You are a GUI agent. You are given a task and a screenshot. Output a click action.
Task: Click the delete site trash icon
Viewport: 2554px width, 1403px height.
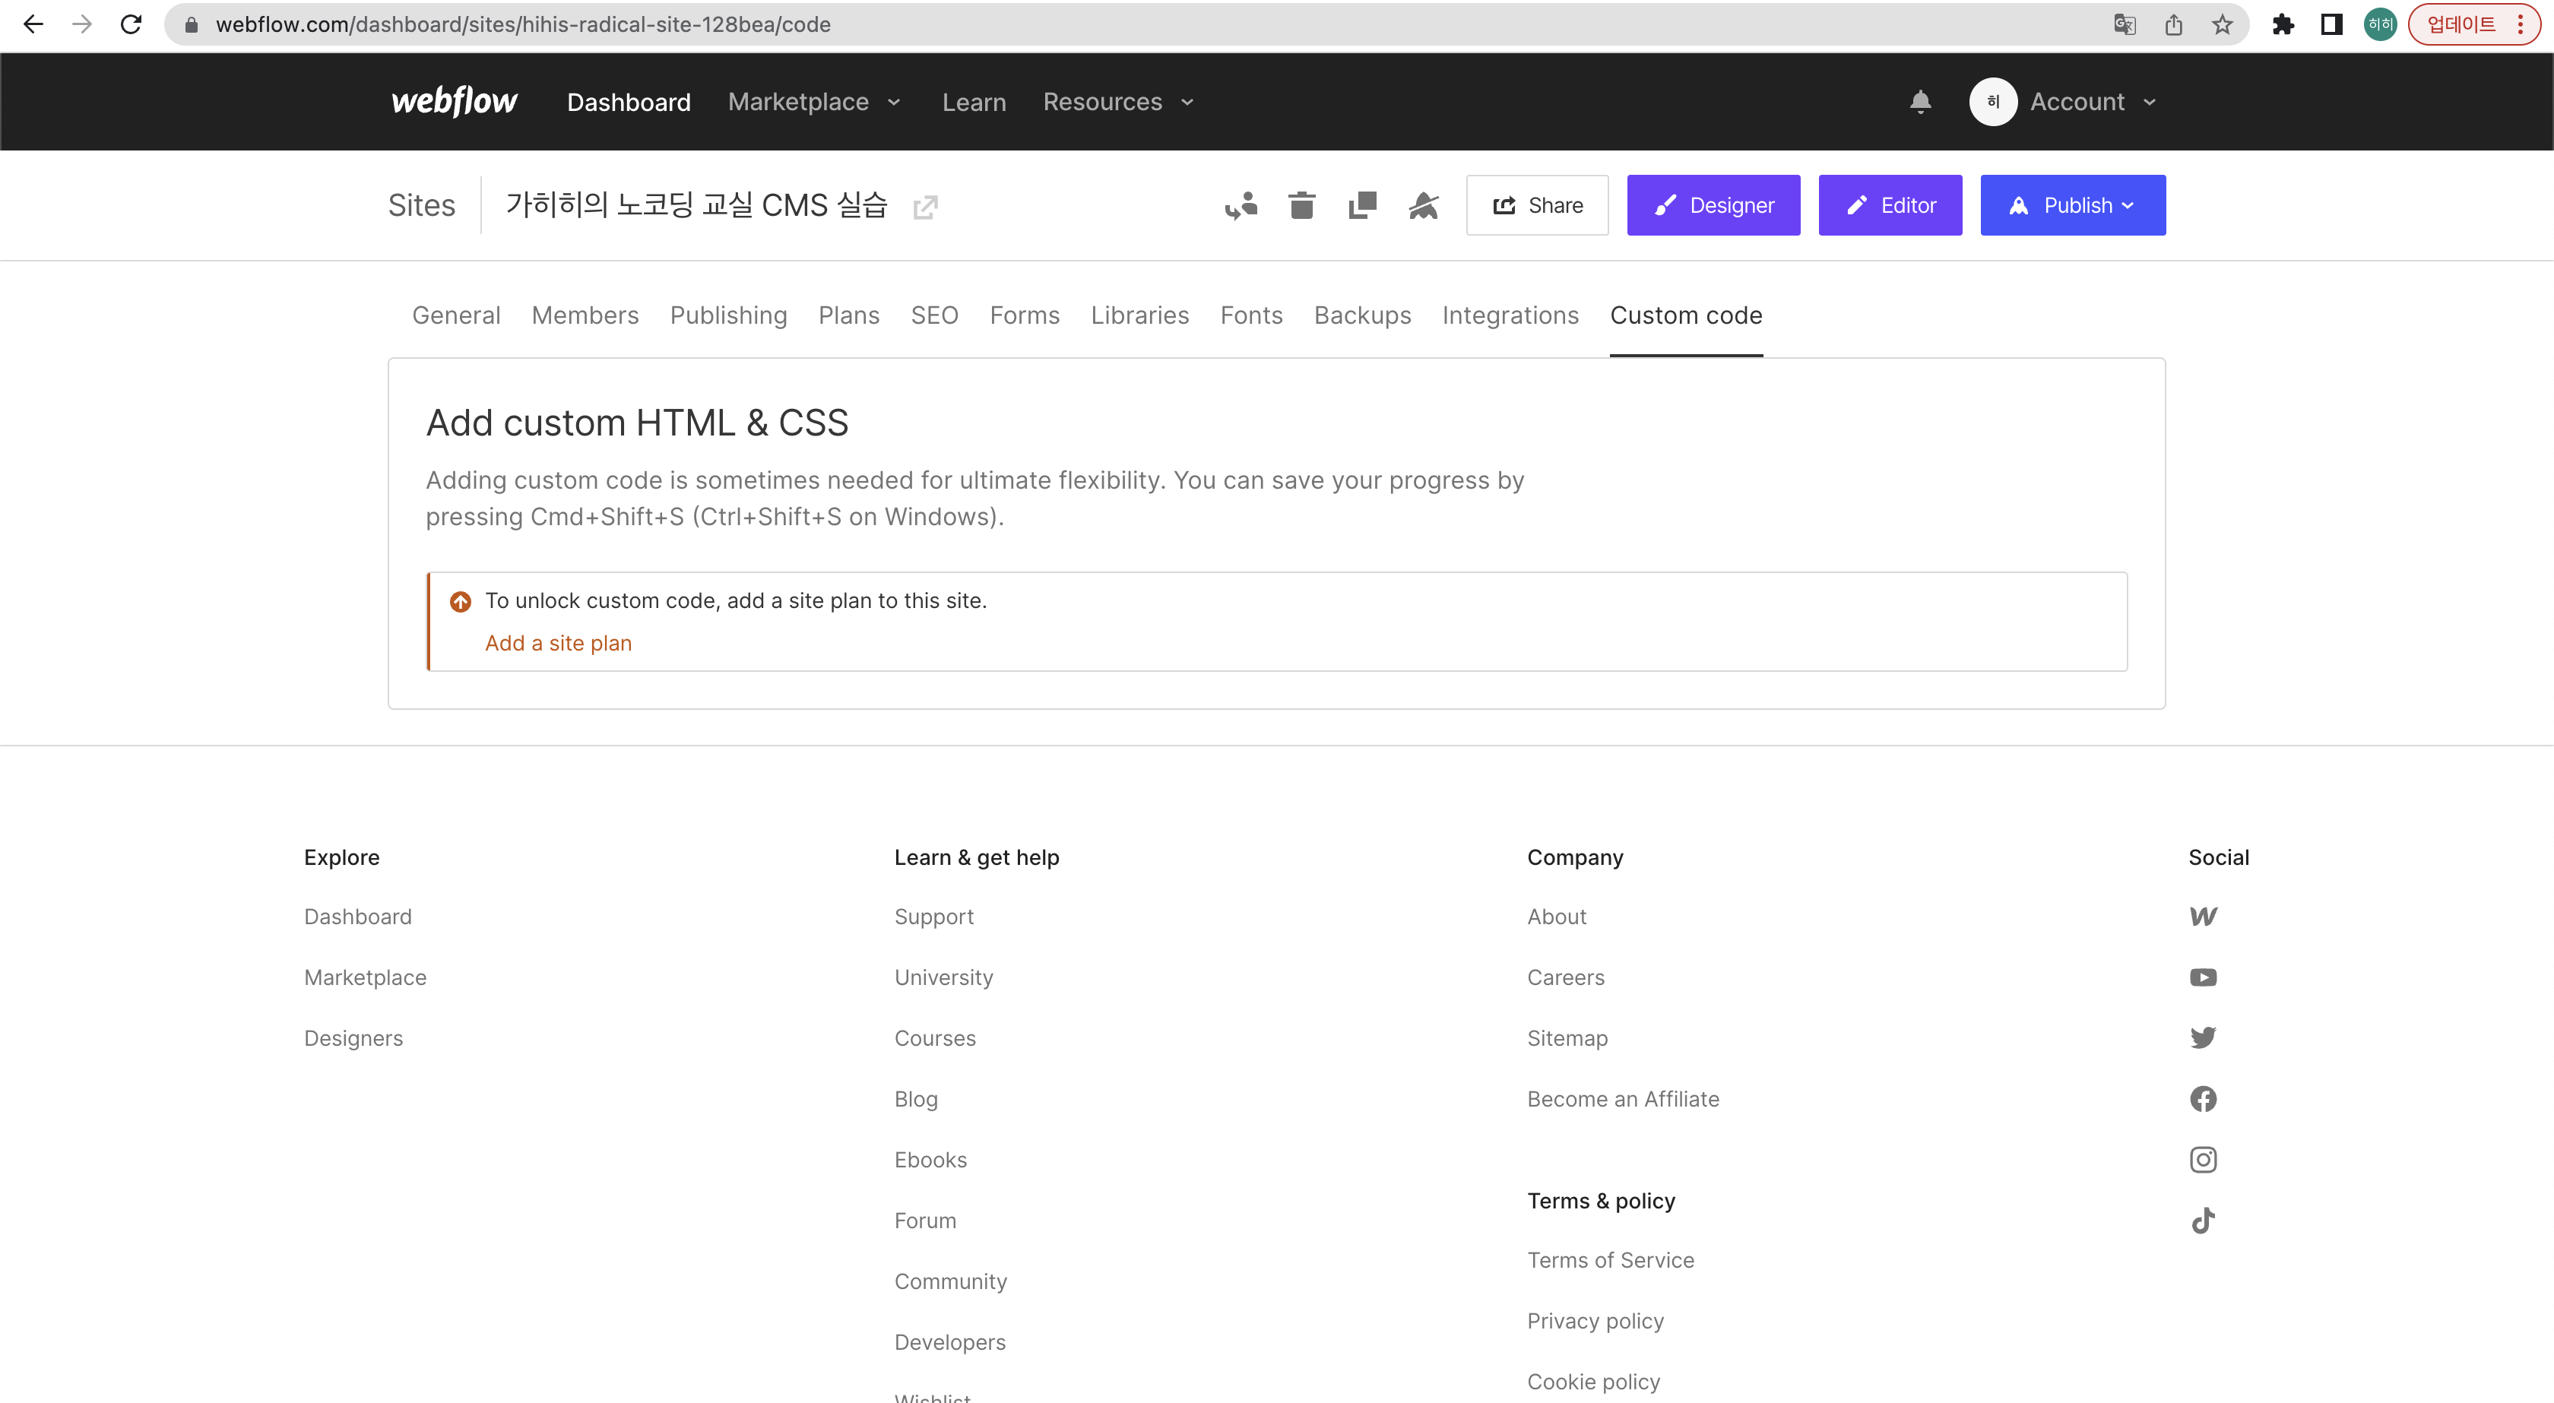(1302, 205)
